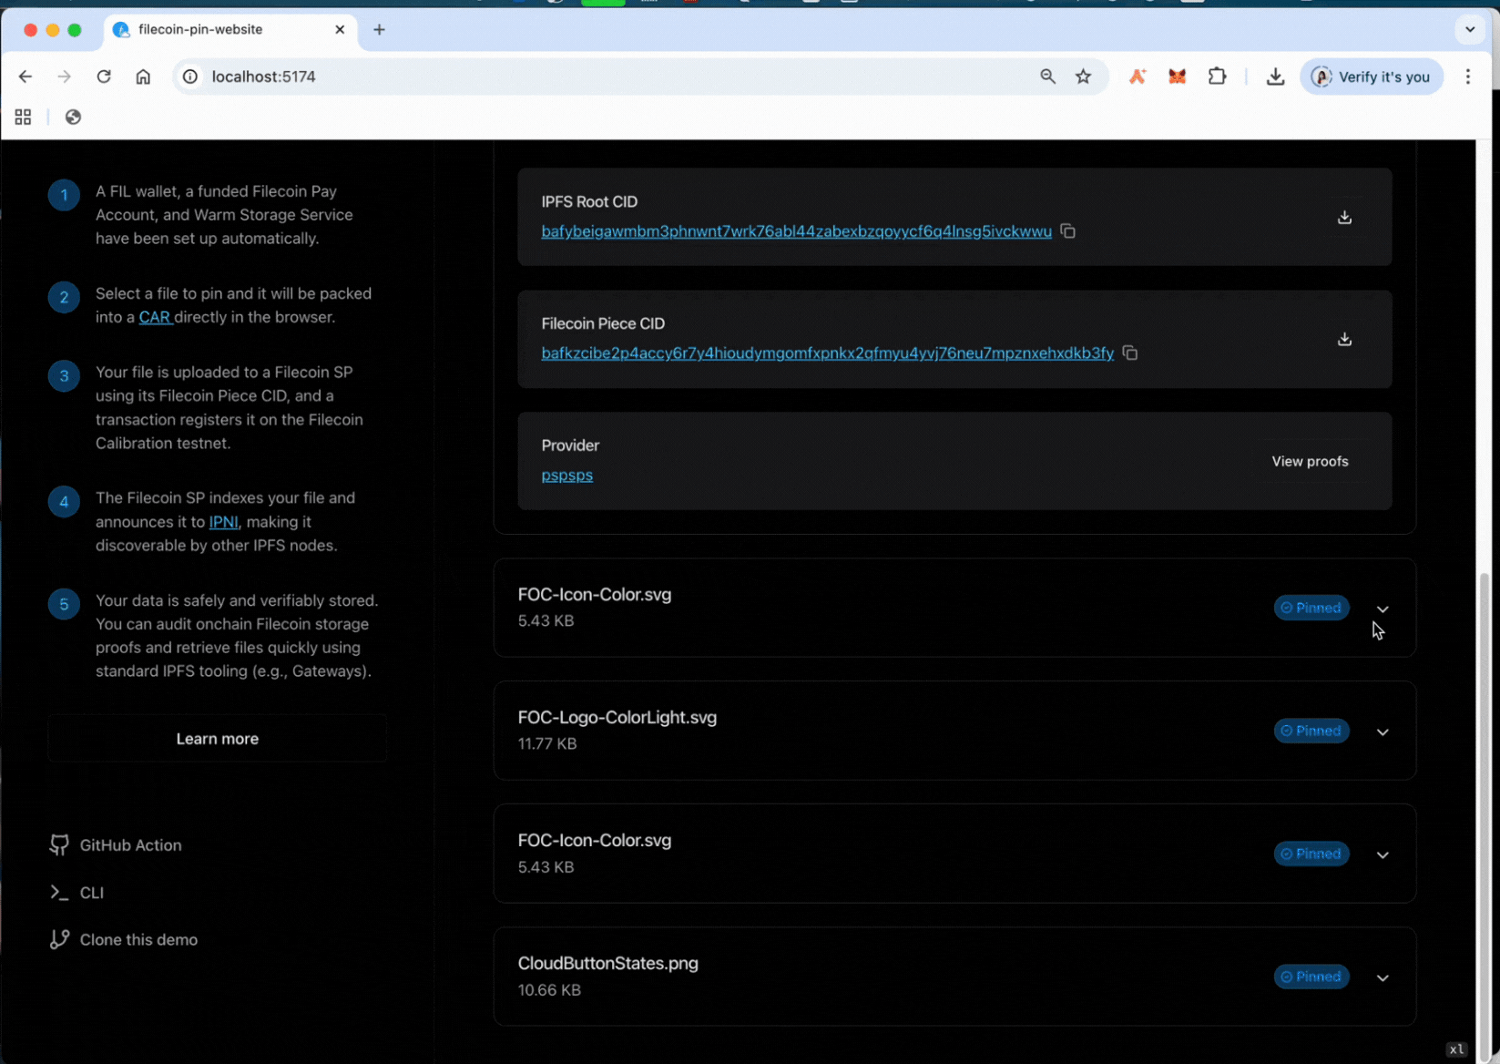
Task: Open the browser extensions puzzle icon
Action: pos(1217,77)
